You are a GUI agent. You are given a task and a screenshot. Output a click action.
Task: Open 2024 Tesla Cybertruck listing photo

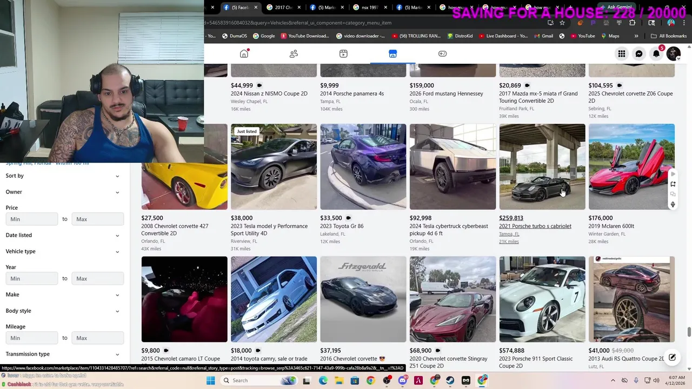(x=453, y=167)
